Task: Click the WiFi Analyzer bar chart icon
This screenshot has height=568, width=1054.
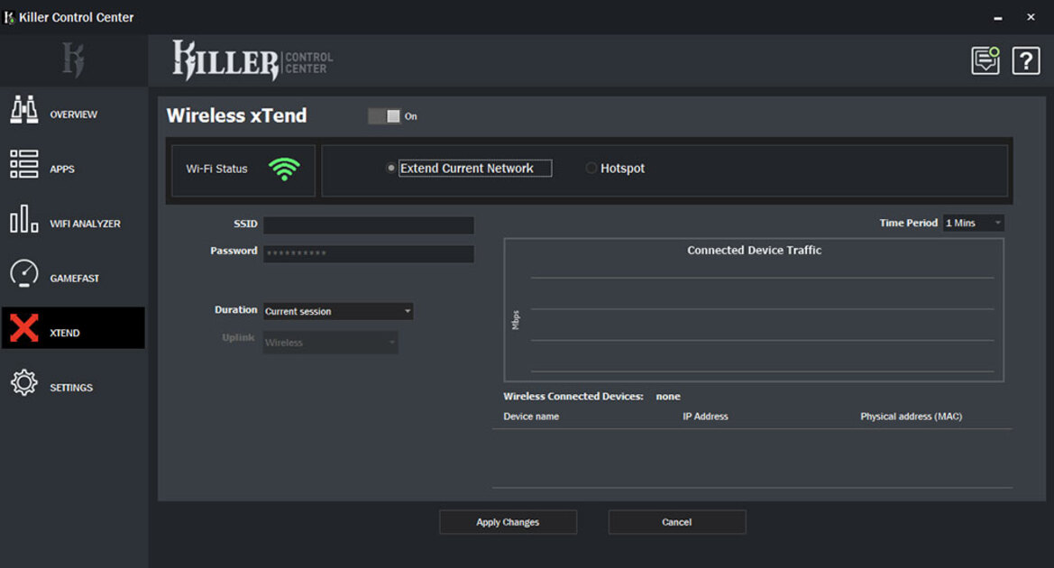Action: pos(24,219)
